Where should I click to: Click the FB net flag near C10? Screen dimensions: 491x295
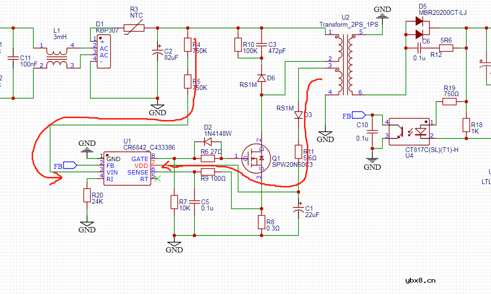[358, 115]
